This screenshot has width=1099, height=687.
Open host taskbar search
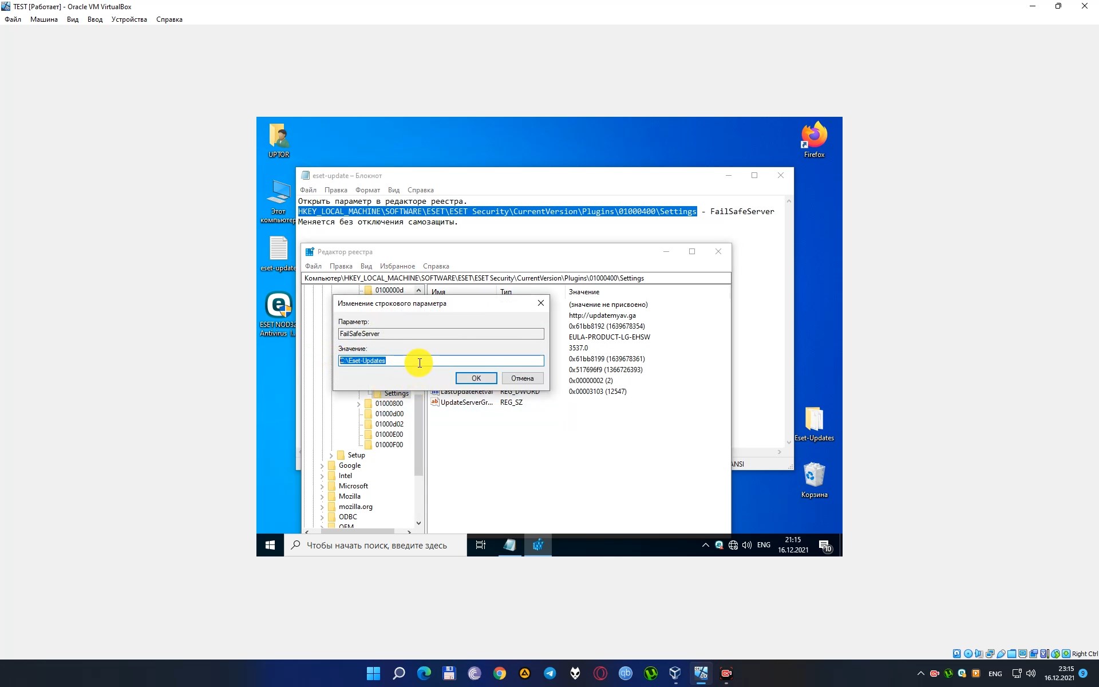[399, 673]
